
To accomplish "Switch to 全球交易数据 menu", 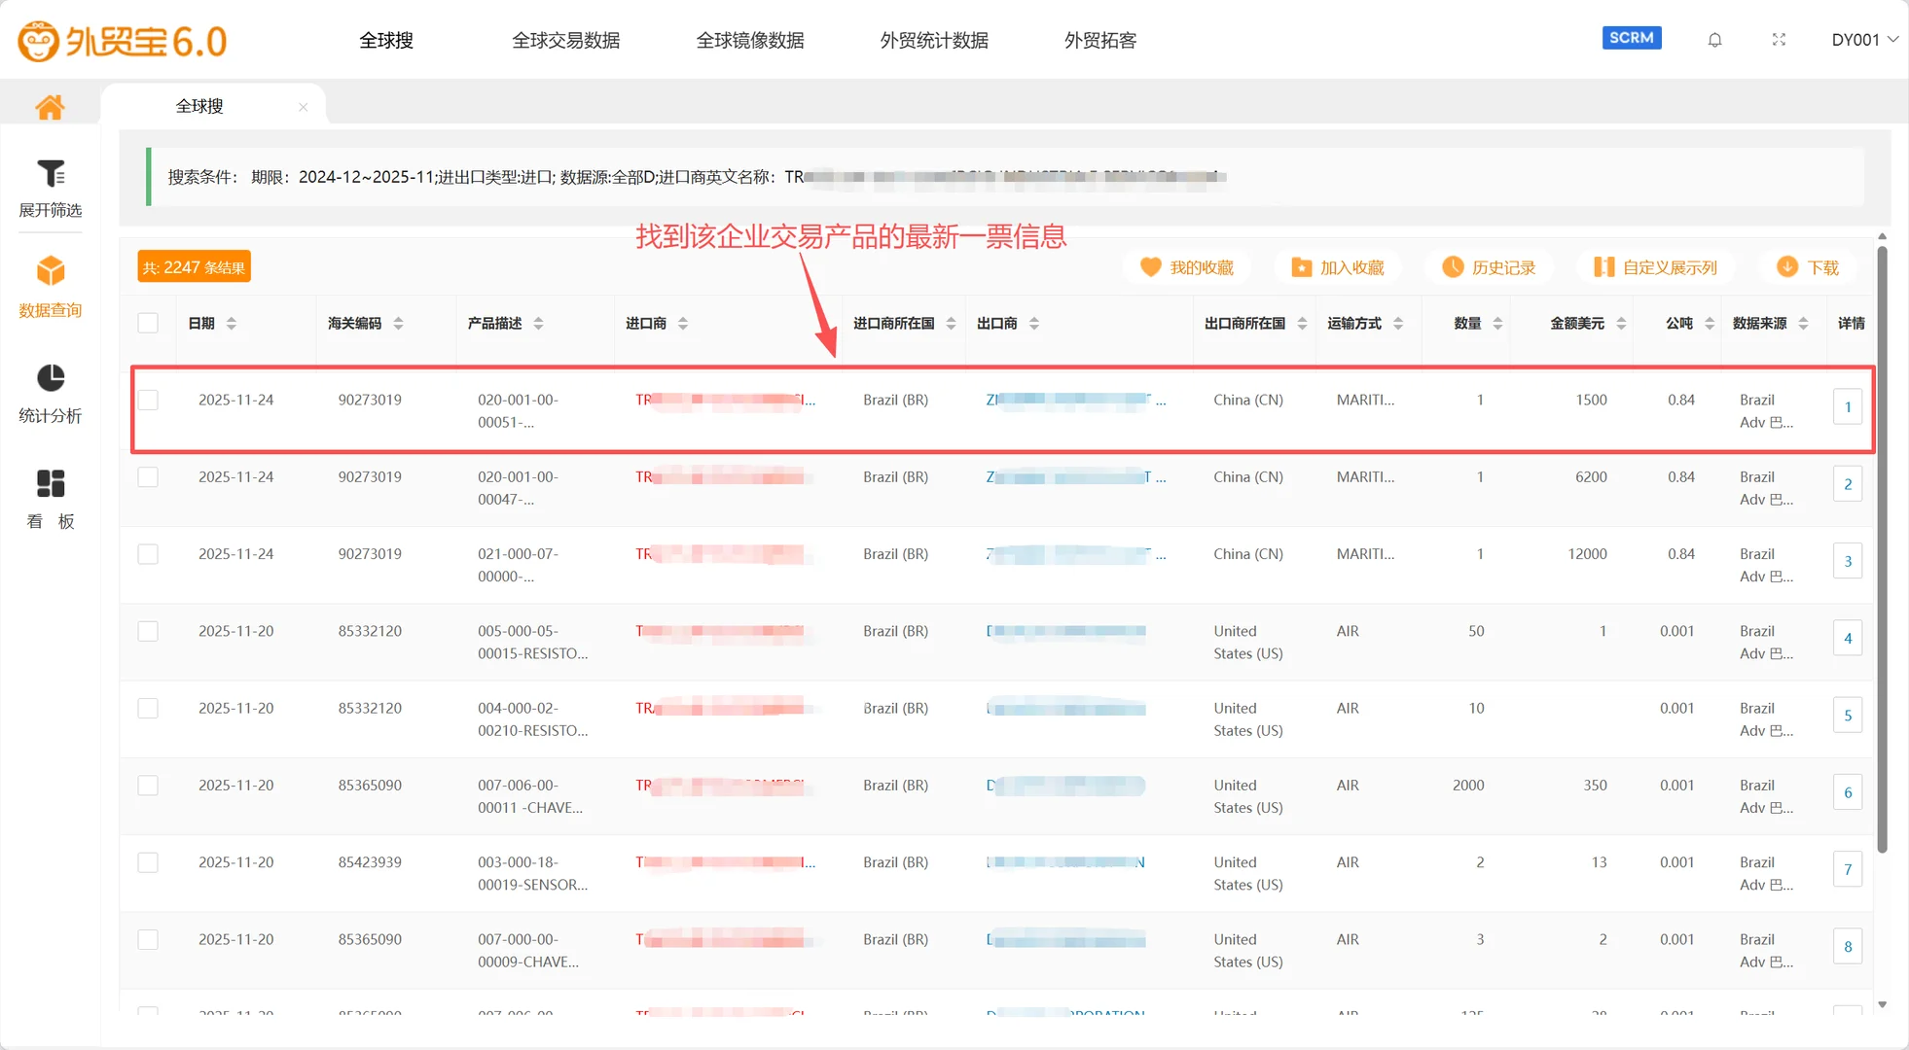I will (565, 40).
